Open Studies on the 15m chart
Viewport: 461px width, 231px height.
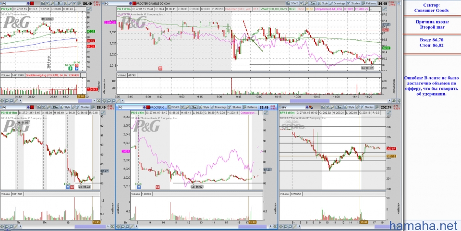pyautogui.click(x=83, y=107)
